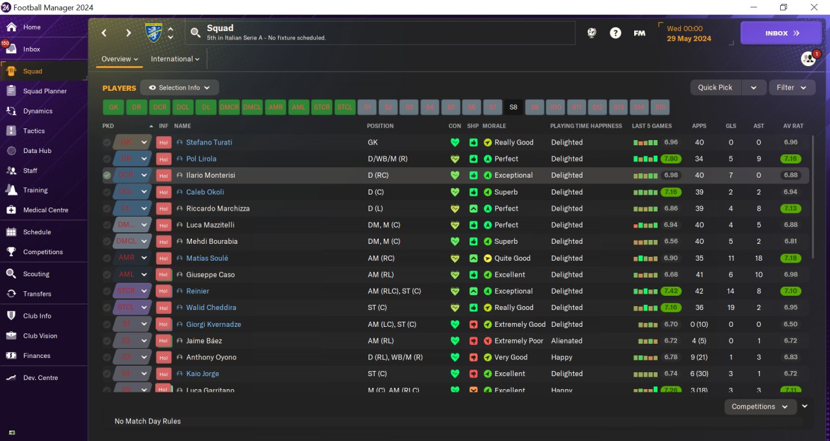The height and width of the screenshot is (441, 830).
Task: Open the Home sidebar icon
Action: (11, 27)
